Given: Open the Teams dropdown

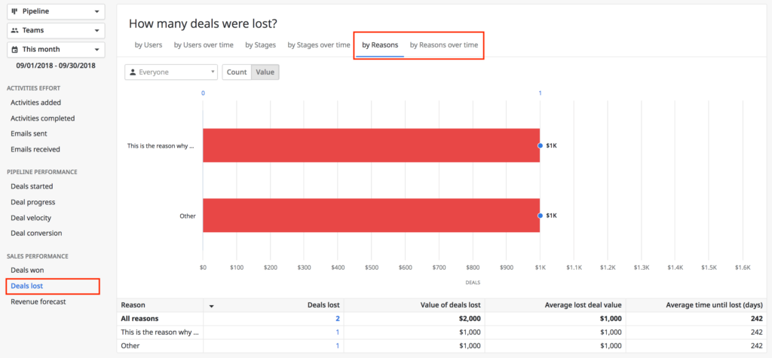Looking at the screenshot, I should pyautogui.click(x=56, y=30).
